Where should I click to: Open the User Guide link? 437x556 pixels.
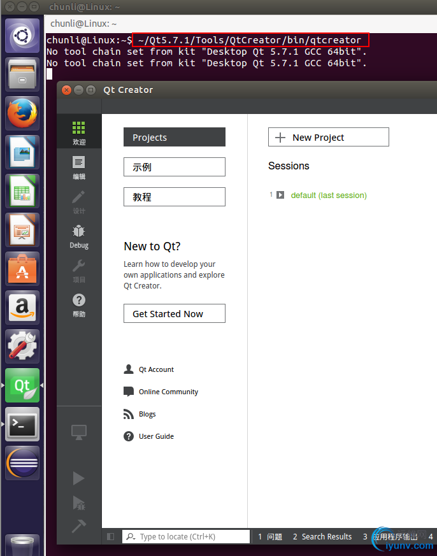[156, 436]
